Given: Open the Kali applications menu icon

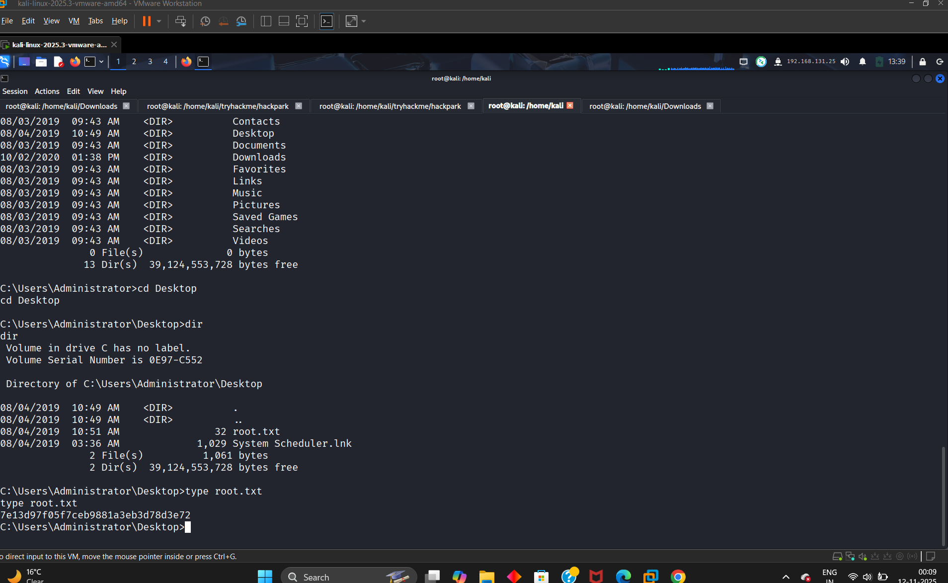Looking at the screenshot, I should click(5, 62).
